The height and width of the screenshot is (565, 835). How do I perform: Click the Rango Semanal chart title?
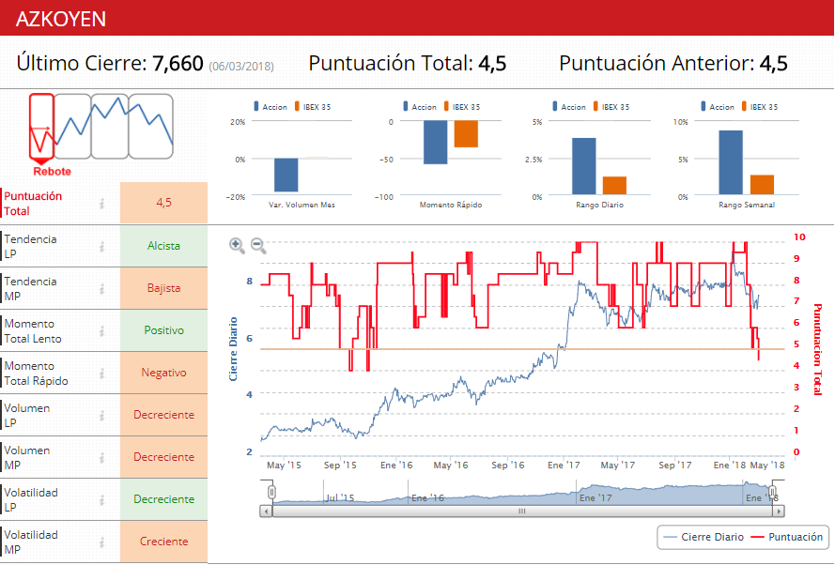(x=747, y=205)
